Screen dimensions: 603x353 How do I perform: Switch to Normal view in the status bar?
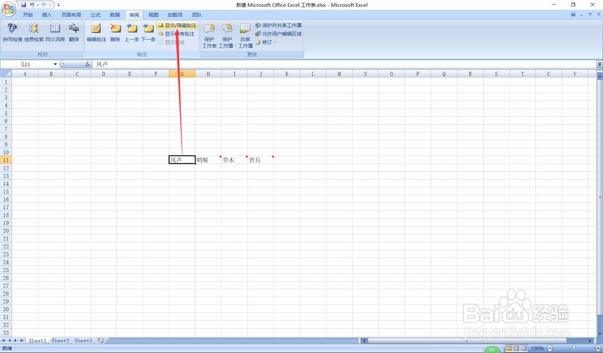[509, 348]
